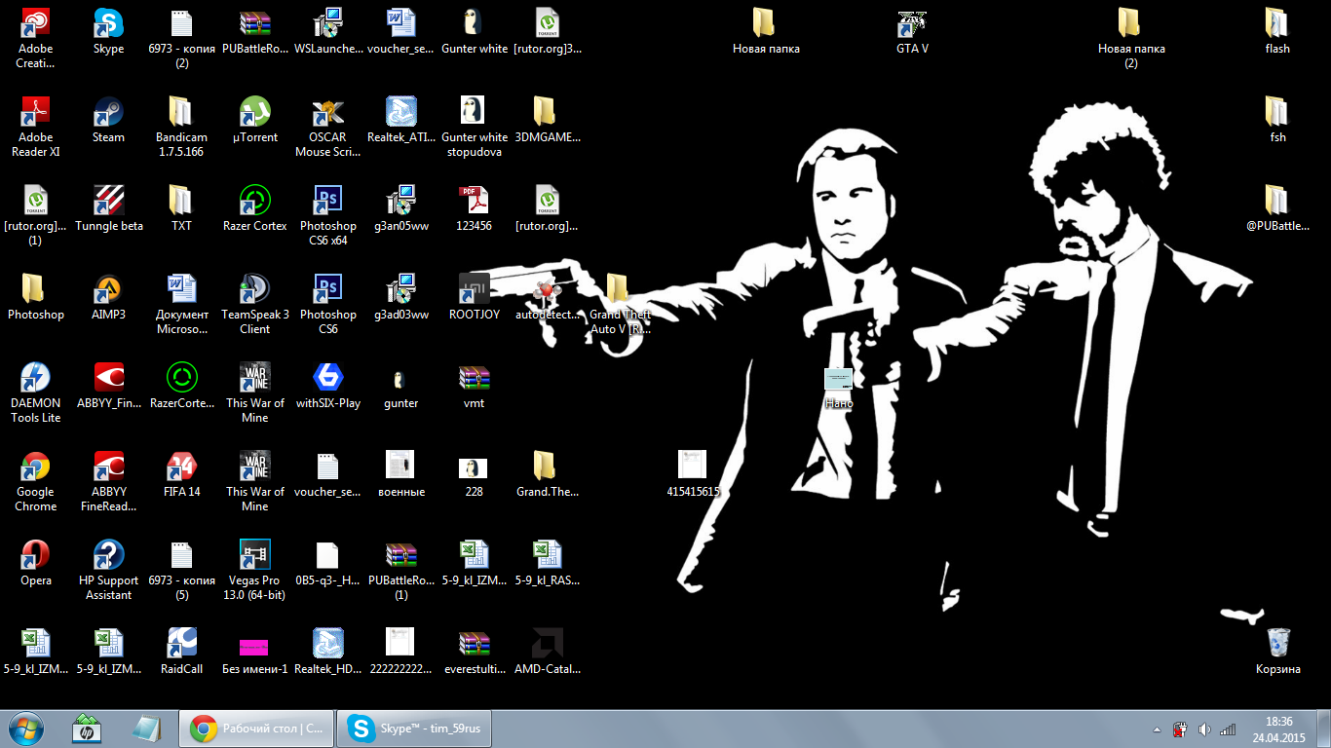Click the HP pinned taskbar icon
Screen dimensions: 1331x748
coord(87,729)
